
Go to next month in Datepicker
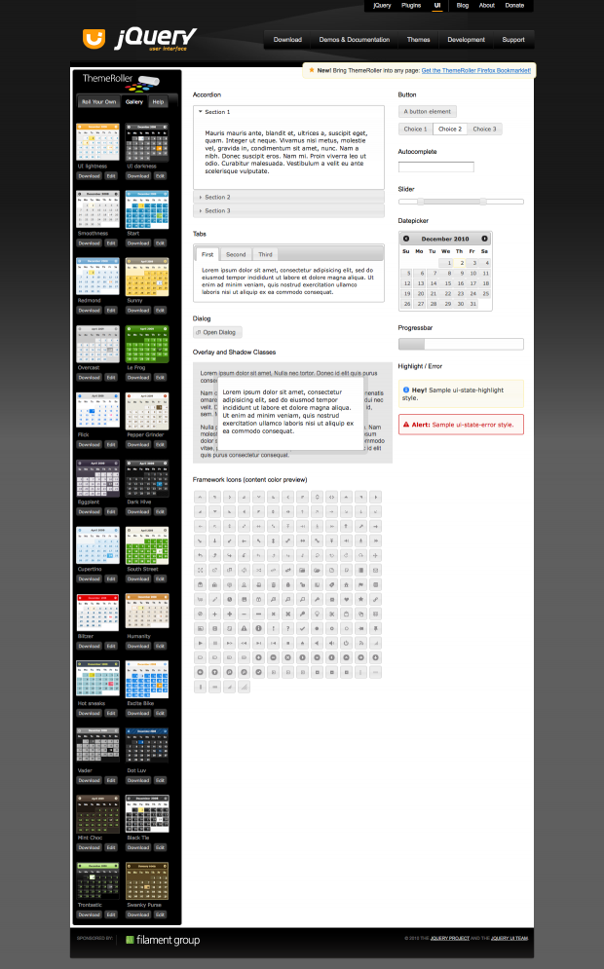coord(485,239)
